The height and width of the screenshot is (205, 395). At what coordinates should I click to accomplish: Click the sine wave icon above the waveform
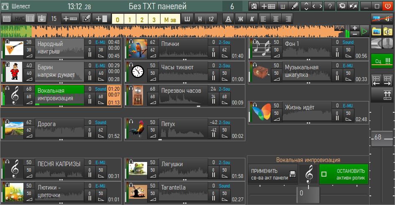point(339,28)
